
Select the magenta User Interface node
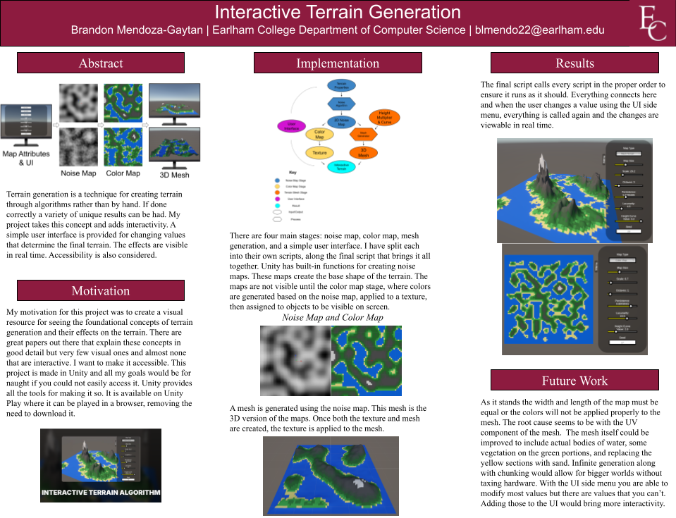(x=291, y=126)
